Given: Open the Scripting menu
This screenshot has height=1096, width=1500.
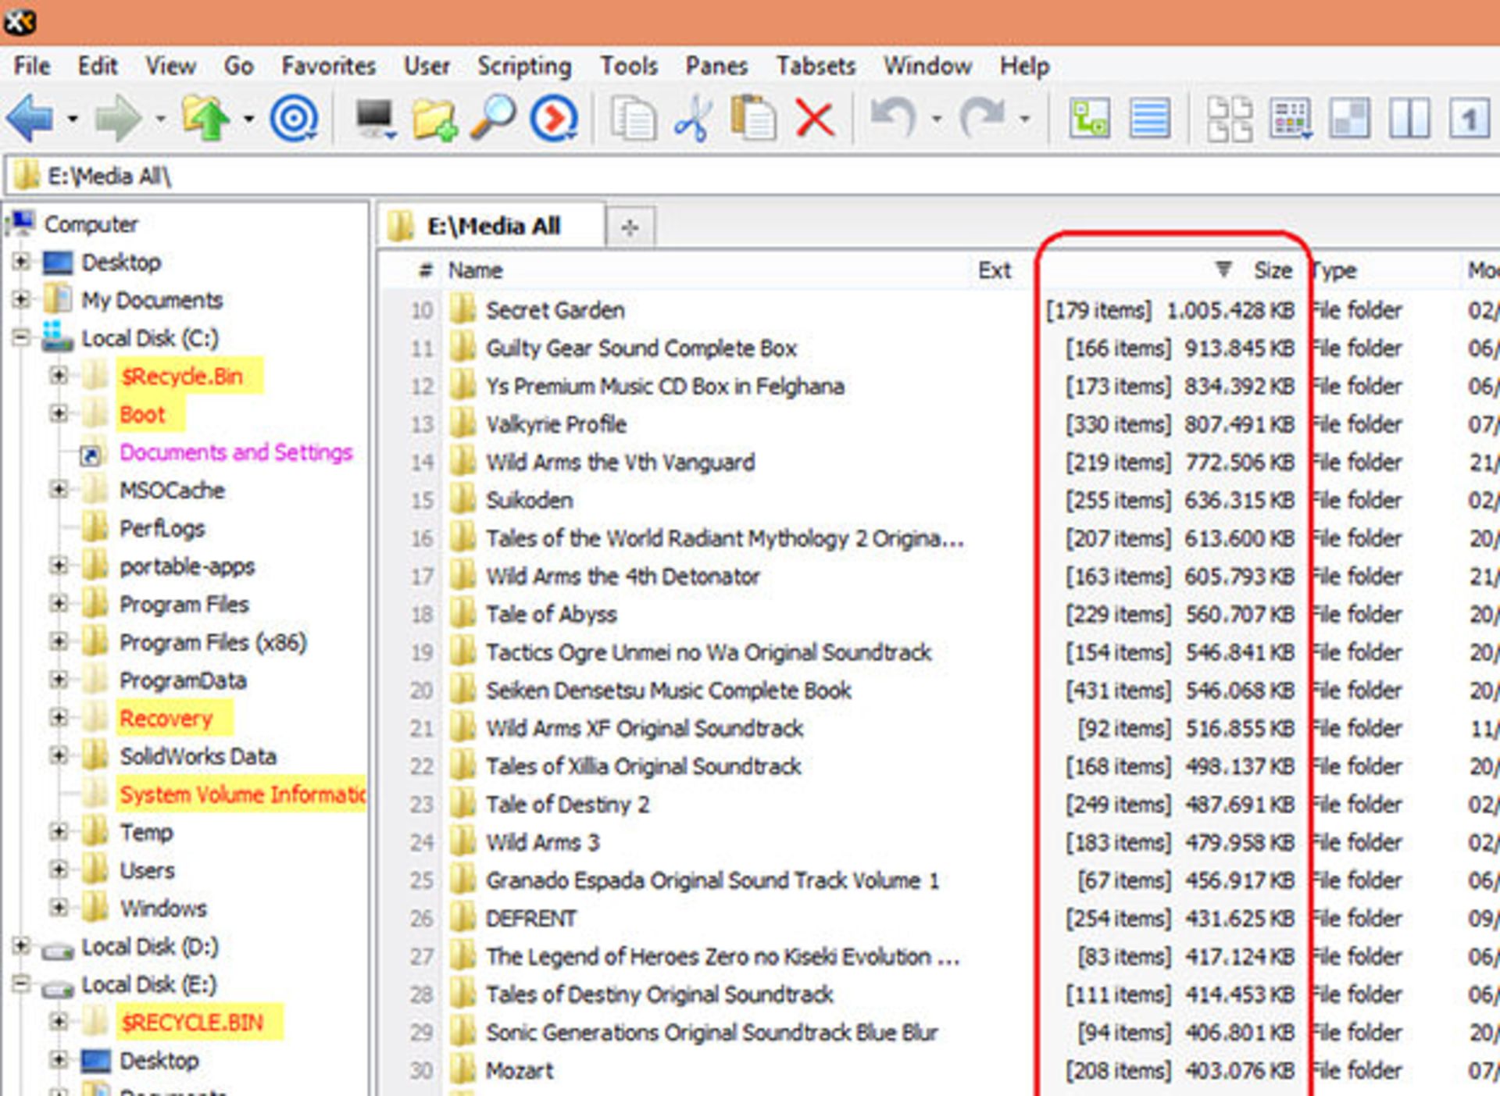Looking at the screenshot, I should point(524,66).
